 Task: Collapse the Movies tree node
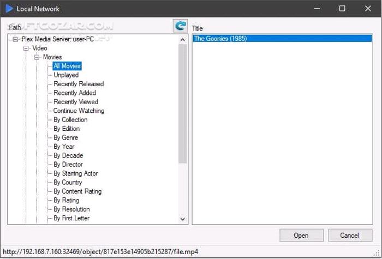(x=37, y=57)
